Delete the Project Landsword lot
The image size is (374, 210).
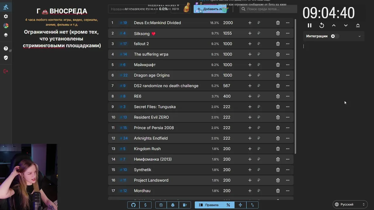278,180
